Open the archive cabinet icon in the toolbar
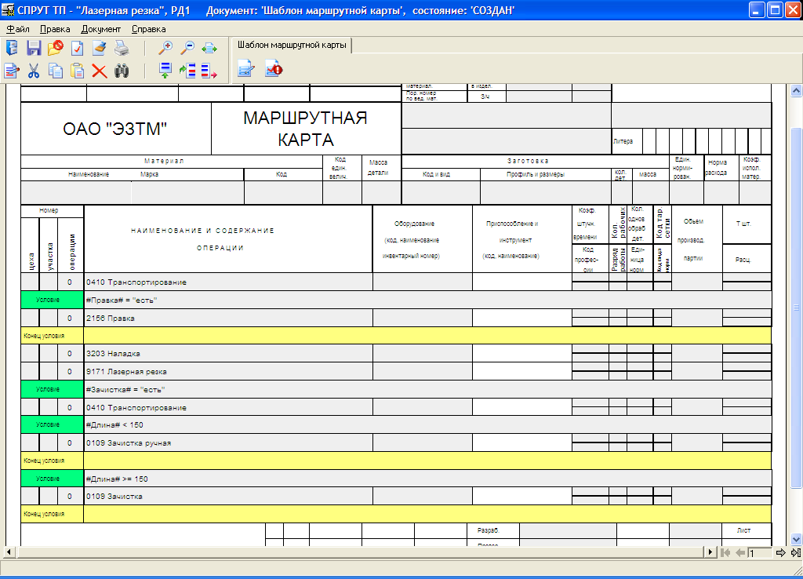The height and width of the screenshot is (579, 803). (x=12, y=48)
